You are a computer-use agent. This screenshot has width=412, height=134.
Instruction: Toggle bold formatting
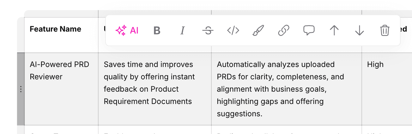[x=157, y=31]
